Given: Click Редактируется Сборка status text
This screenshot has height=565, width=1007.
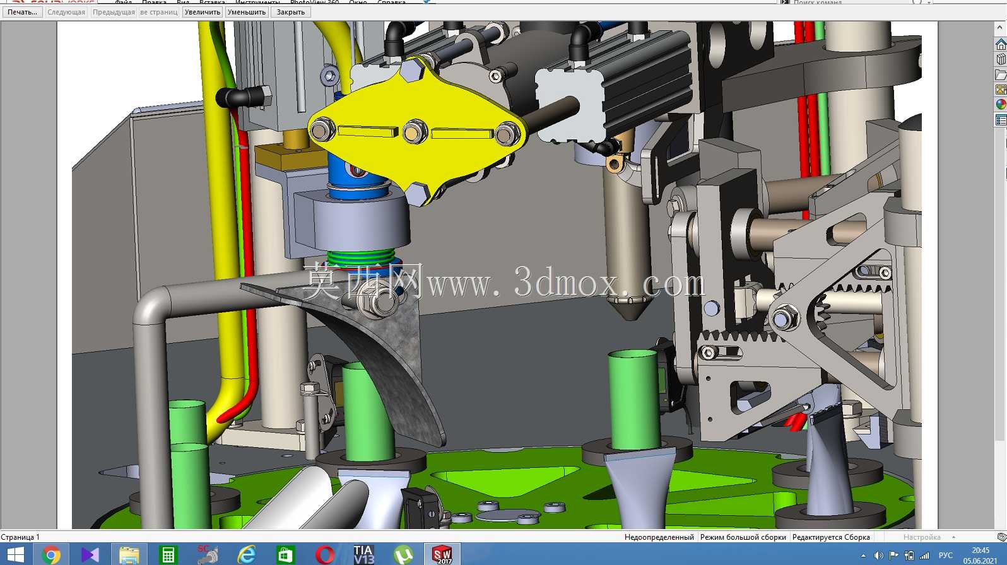Looking at the screenshot, I should tap(831, 537).
